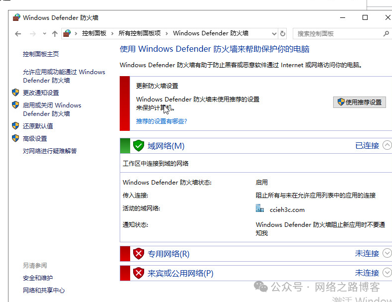
Task: Open 推荐的设置有哪些? help link
Action: (x=161, y=121)
